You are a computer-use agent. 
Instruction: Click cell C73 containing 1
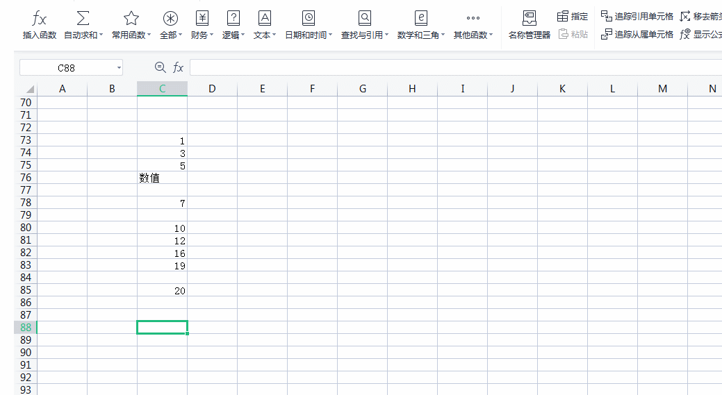pyautogui.click(x=162, y=140)
